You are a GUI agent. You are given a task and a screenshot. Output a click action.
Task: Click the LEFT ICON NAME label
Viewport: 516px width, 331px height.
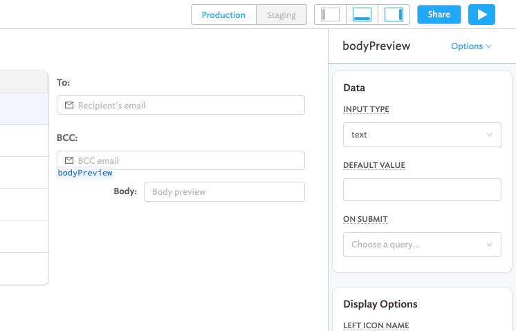[x=376, y=325]
